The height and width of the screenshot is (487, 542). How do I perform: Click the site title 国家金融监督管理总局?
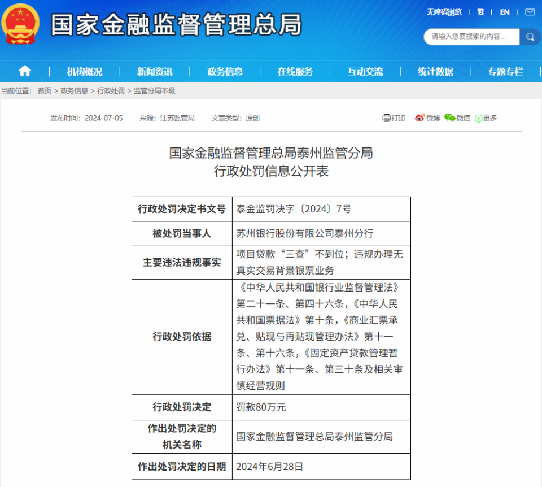[x=176, y=24]
